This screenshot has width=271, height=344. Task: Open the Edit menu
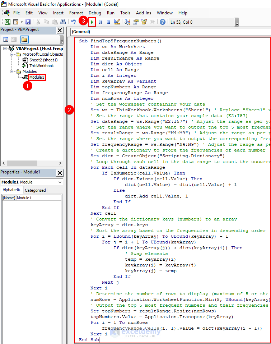29,13
